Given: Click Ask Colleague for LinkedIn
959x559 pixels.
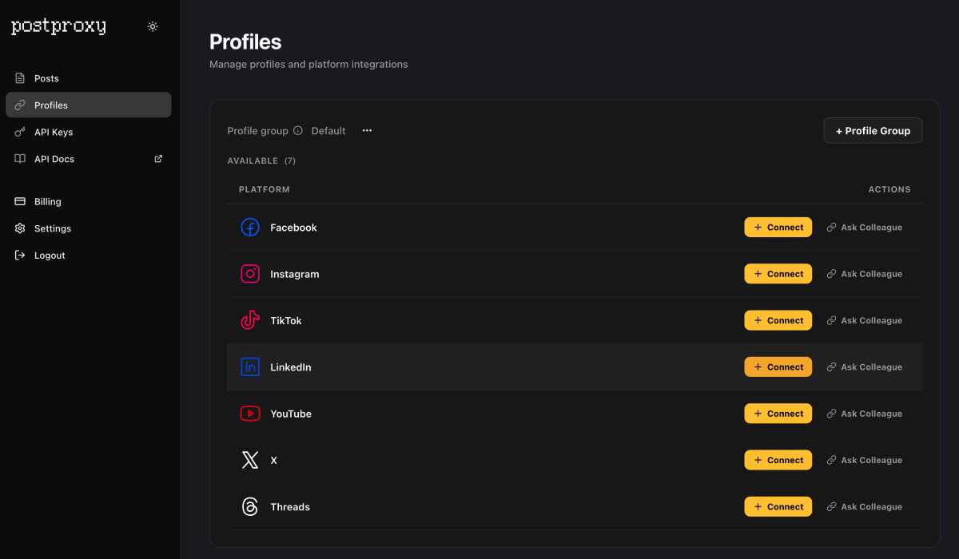Looking at the screenshot, I should 864,367.
